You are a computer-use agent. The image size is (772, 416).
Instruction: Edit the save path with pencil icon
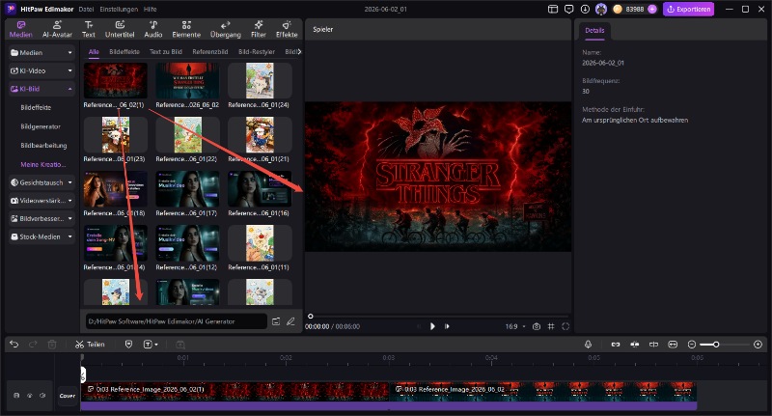291,321
